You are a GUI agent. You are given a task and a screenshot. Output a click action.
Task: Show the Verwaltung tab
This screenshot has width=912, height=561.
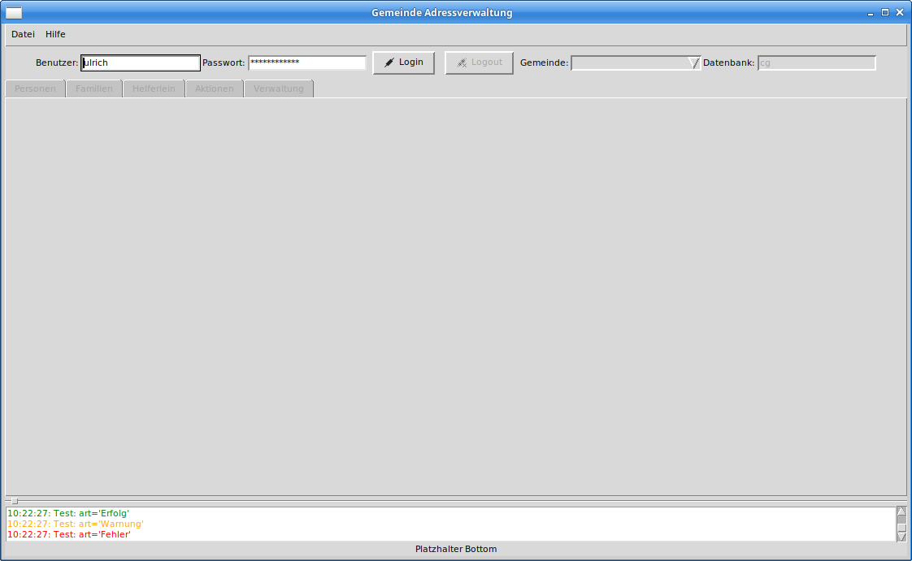(x=278, y=88)
